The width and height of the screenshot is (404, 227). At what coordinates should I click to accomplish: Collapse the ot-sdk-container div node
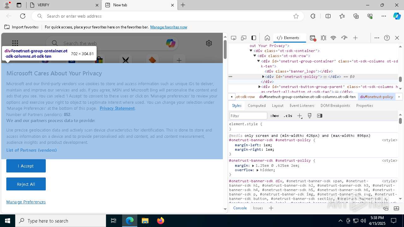pos(251,51)
